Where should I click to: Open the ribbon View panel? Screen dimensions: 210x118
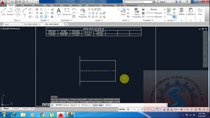(200, 11)
